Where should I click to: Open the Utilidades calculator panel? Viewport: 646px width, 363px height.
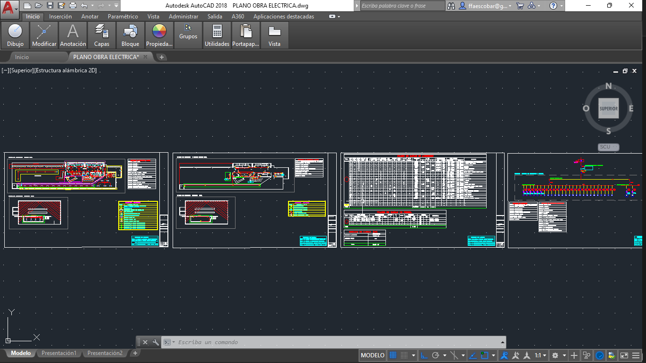tap(217, 35)
